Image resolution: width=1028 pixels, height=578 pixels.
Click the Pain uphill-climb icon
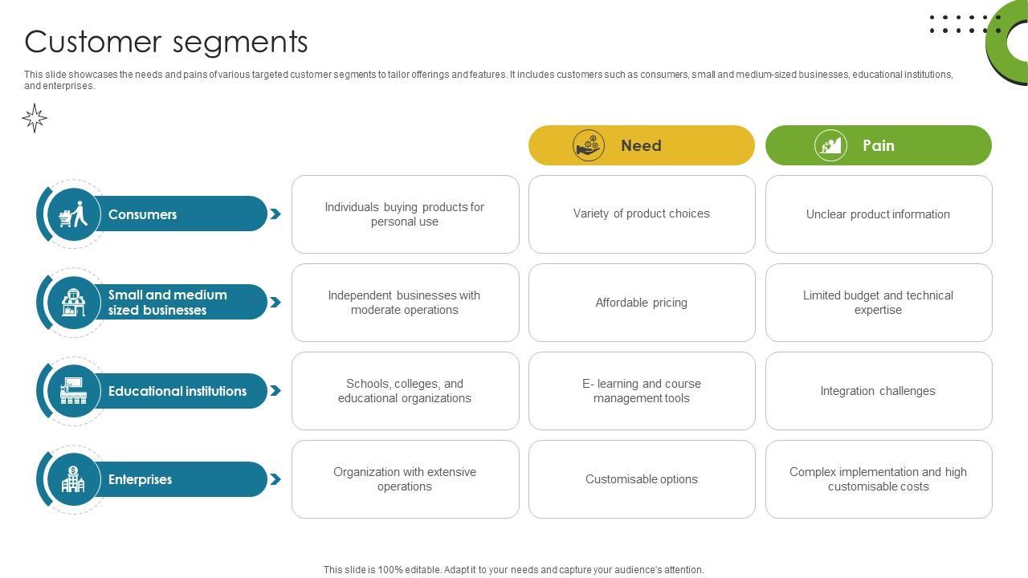[x=830, y=145]
